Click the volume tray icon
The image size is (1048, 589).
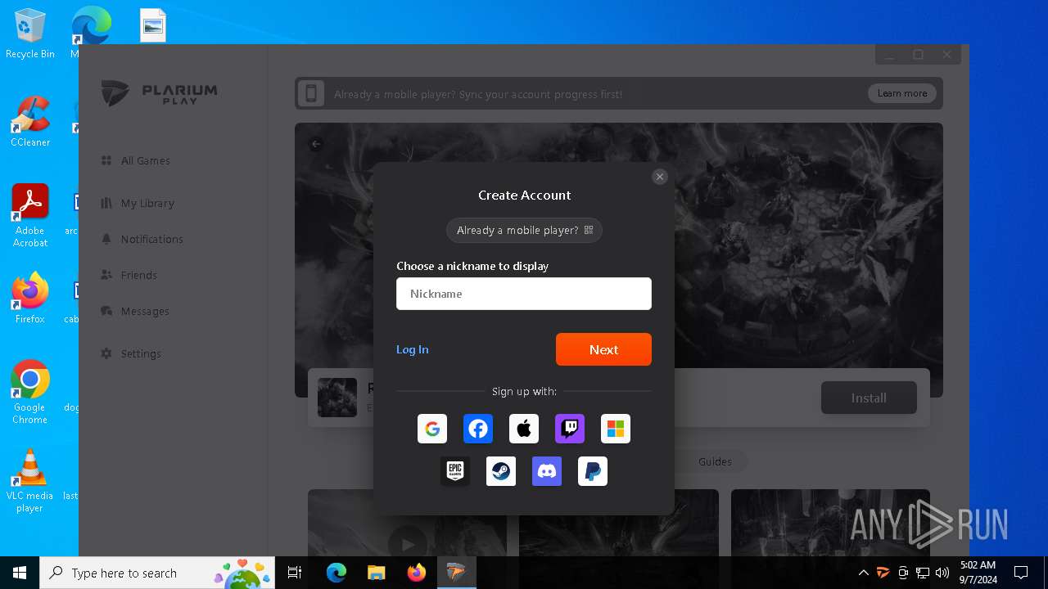(942, 573)
